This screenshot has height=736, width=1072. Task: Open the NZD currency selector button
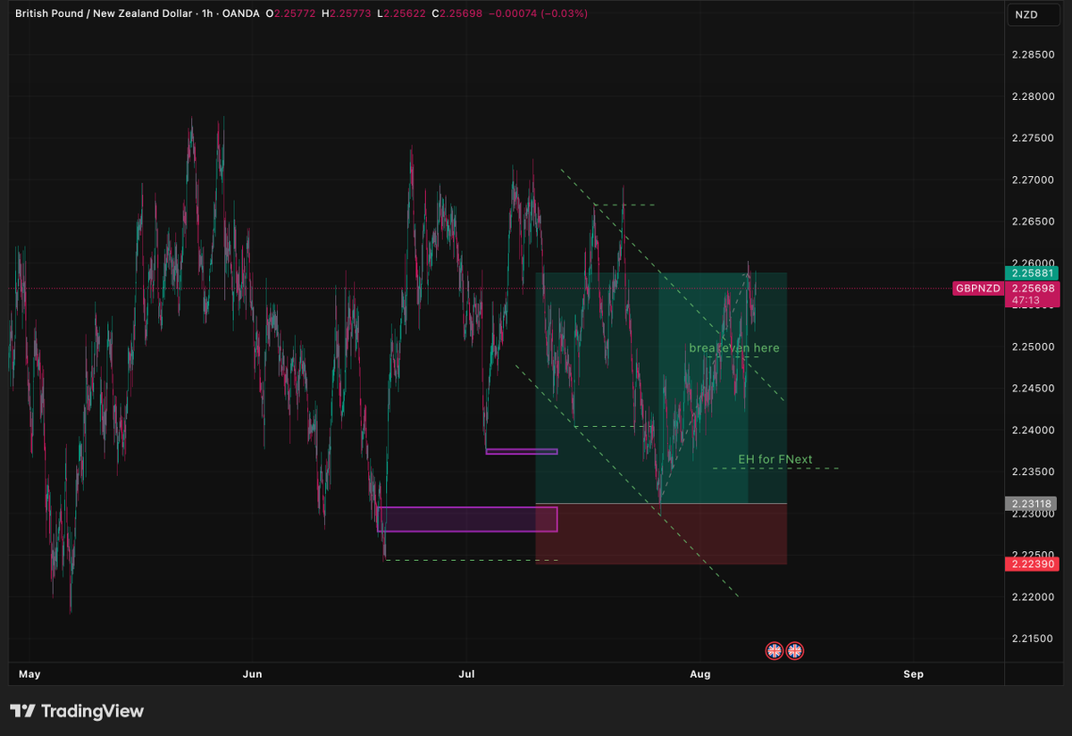coord(1032,14)
